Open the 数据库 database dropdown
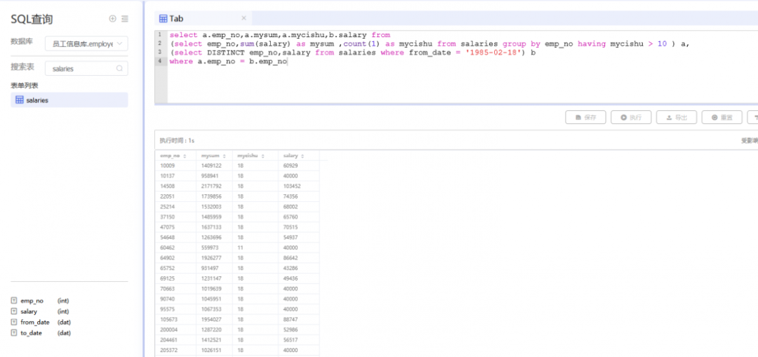 86,43
